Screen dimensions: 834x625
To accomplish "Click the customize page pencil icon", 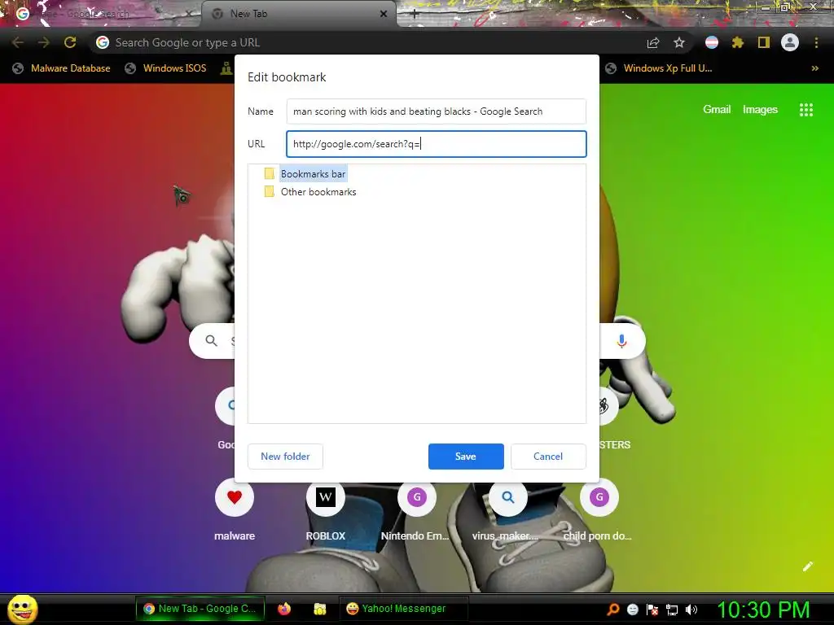I will pyautogui.click(x=807, y=566).
